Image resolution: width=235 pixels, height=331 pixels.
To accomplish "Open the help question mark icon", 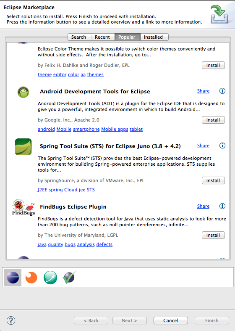I will [x=11, y=320].
